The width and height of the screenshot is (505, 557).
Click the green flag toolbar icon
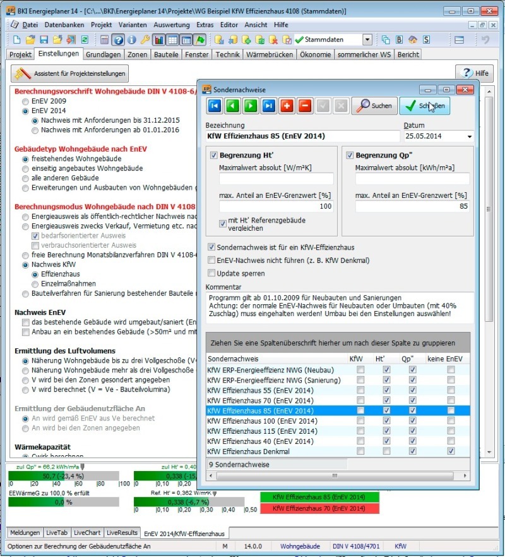coord(200,40)
